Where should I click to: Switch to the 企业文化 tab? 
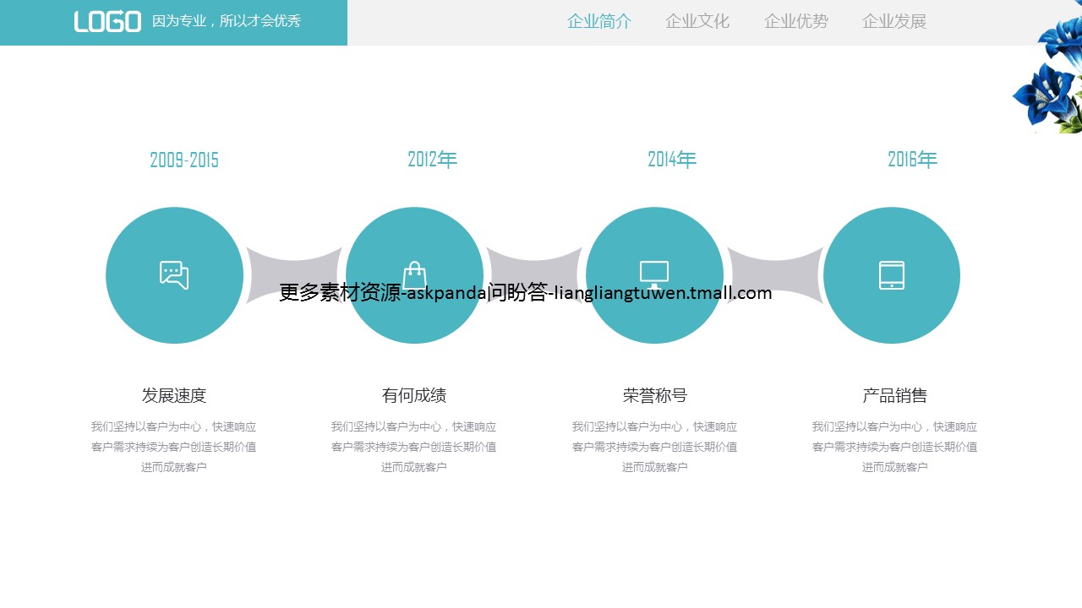[x=697, y=22]
